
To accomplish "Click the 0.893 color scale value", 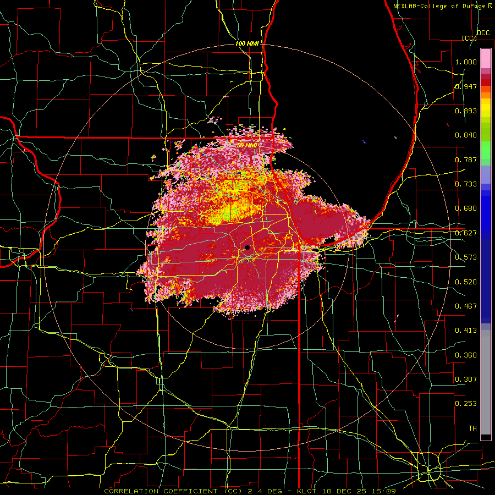I will point(466,111).
